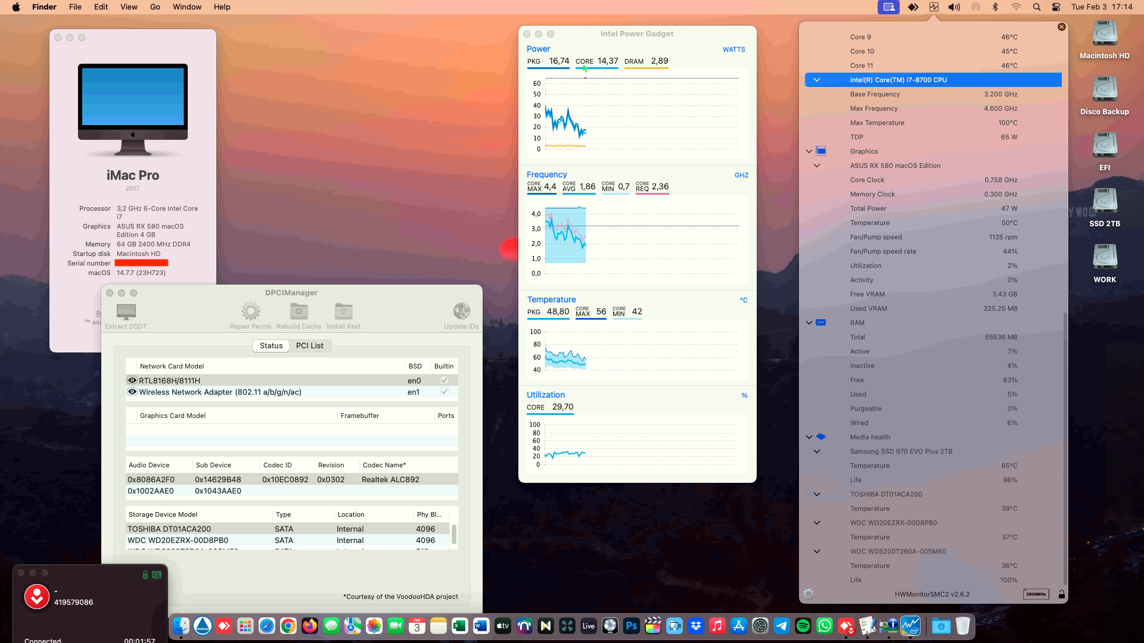Open Spotlight search in menu bar
Viewport: 1144px width, 643px height.
(x=1037, y=7)
